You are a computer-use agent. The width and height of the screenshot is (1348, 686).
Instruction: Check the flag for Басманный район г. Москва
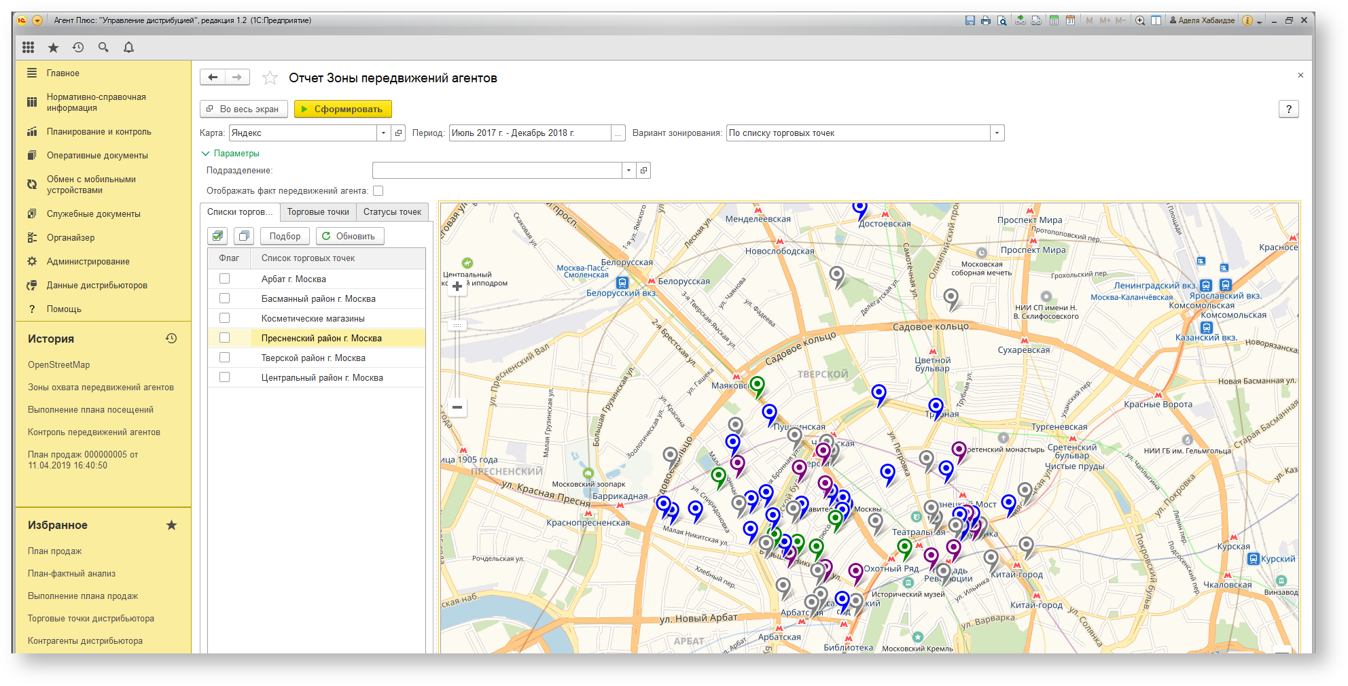(225, 298)
